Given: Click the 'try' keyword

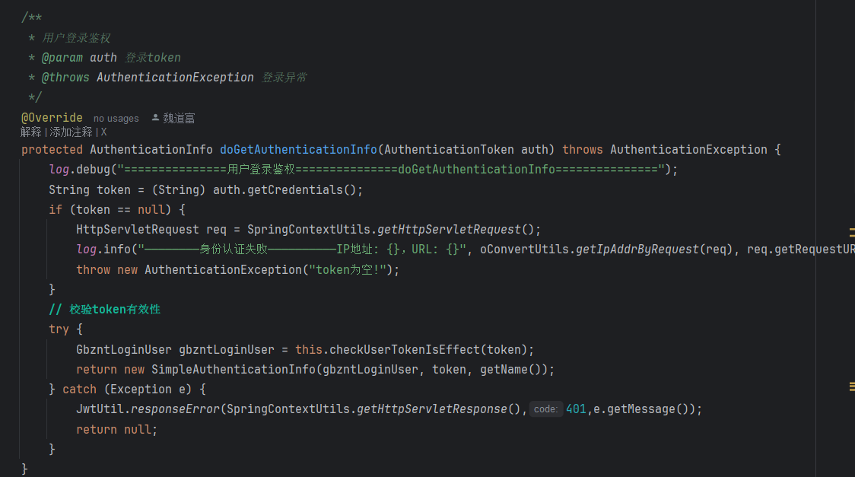Looking at the screenshot, I should coord(59,329).
